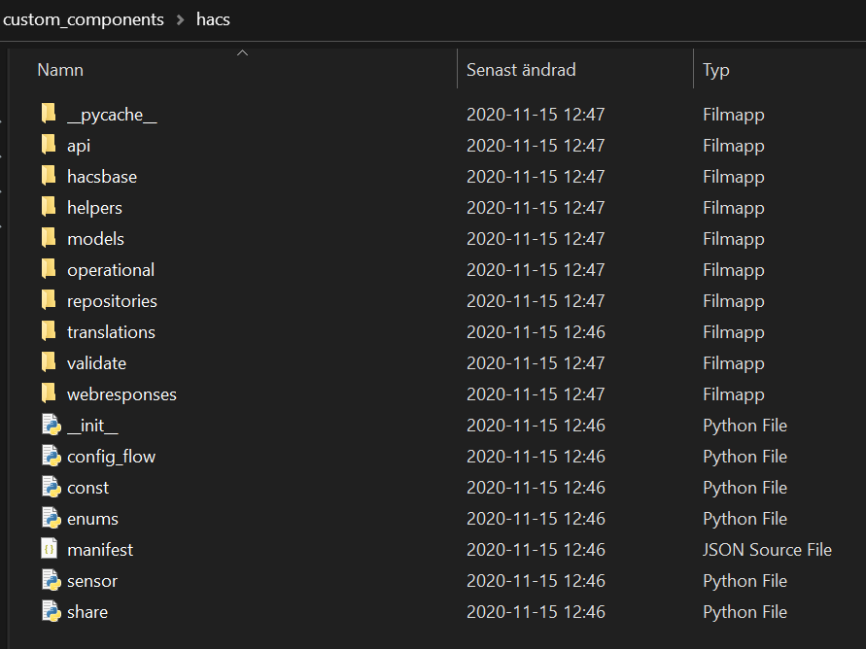Click the enums Python file icon
This screenshot has width=866, height=649.
tap(51, 518)
